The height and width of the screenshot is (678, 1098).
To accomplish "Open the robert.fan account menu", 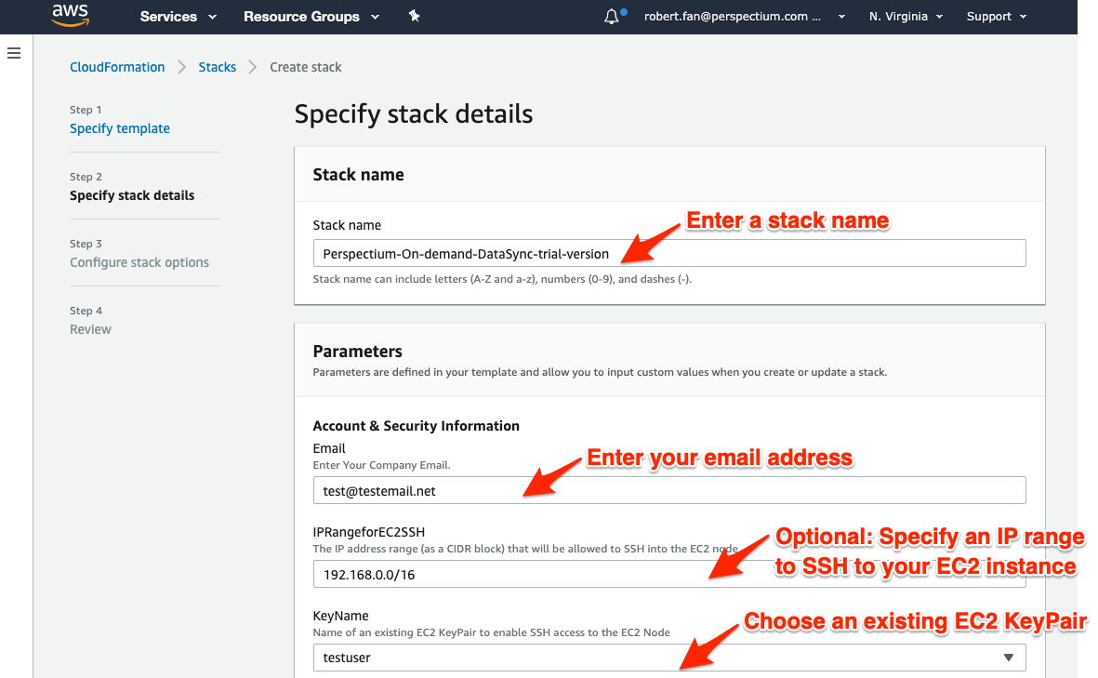I will pos(745,16).
